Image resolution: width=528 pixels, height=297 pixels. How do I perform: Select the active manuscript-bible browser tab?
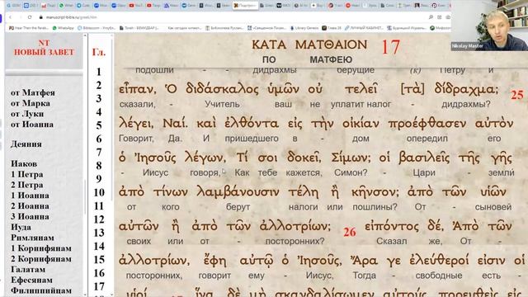(246, 6)
